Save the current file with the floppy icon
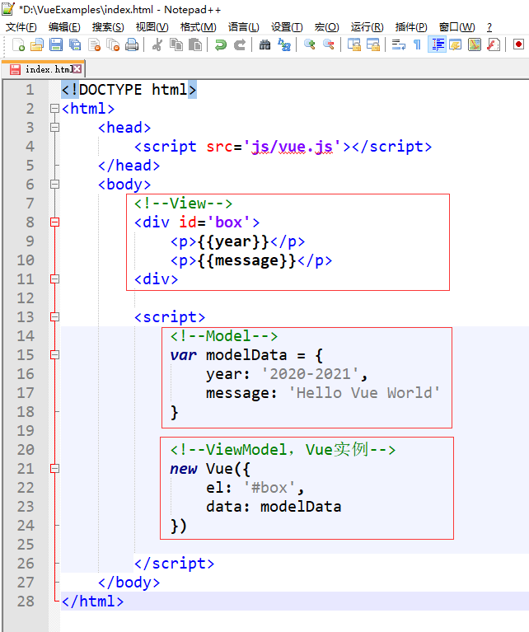Screen dimensions: 529x632 pos(56,44)
